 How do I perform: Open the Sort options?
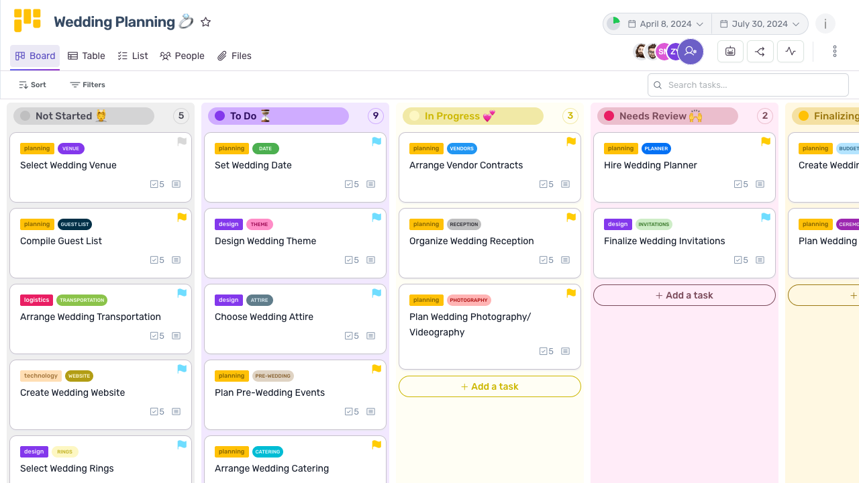(x=33, y=85)
